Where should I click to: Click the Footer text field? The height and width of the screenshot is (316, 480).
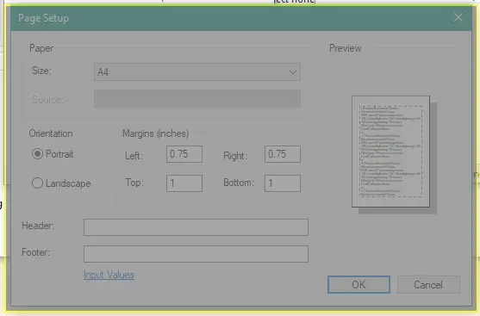[196, 254]
